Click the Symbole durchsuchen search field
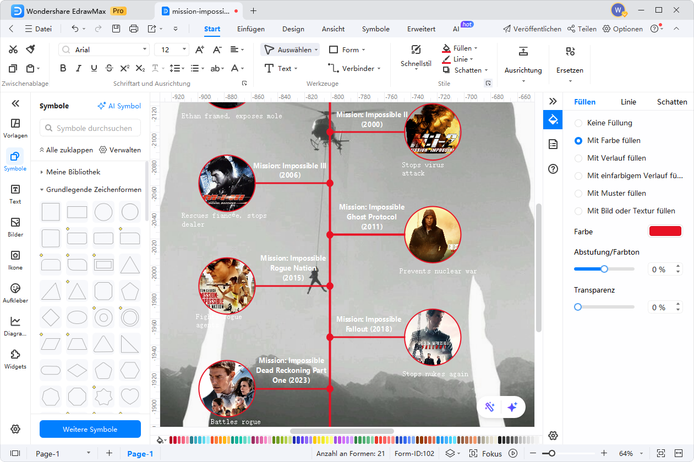This screenshot has width=694, height=462. tap(90, 128)
